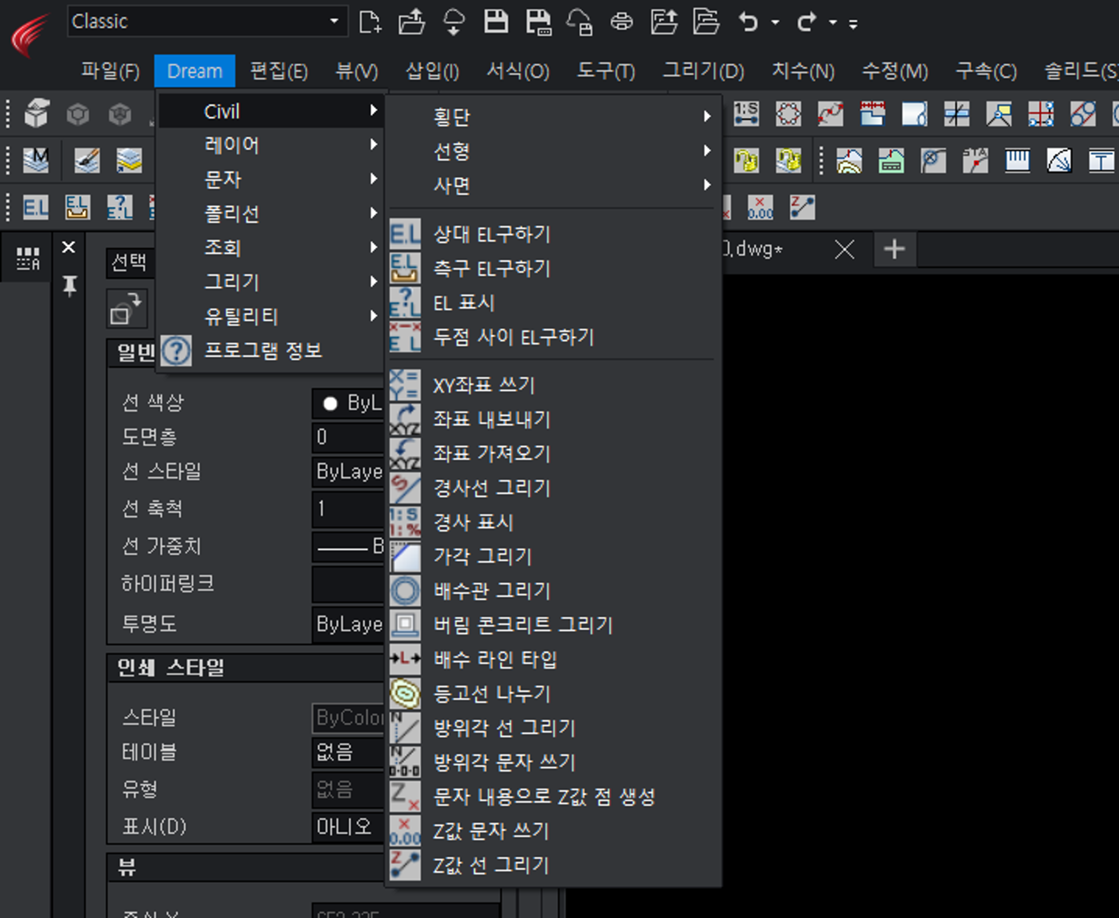Select Z값 선 그리기 command

pyautogui.click(x=553, y=865)
